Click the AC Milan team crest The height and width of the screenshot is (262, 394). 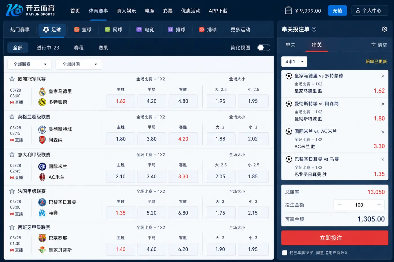(42, 177)
